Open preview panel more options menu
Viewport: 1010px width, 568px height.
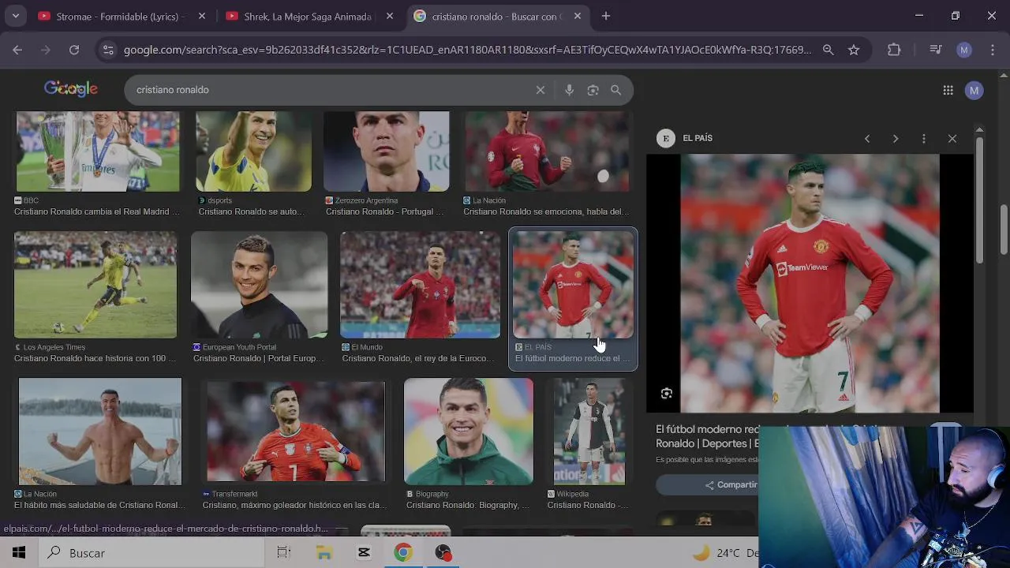click(x=924, y=139)
